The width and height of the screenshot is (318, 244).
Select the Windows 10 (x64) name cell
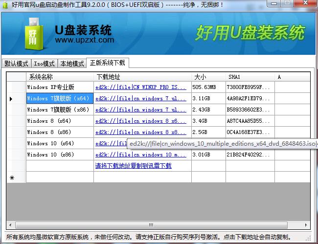click(60, 143)
